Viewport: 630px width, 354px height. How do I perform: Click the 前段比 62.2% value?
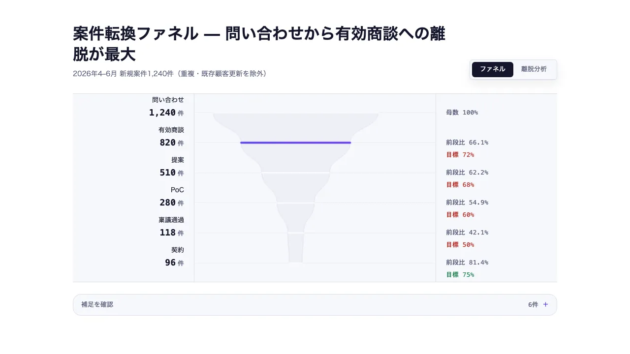[467, 173]
